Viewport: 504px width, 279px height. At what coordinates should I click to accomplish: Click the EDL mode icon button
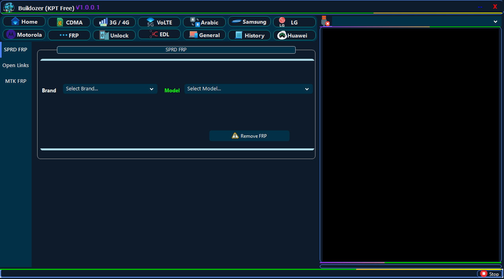[x=153, y=34]
